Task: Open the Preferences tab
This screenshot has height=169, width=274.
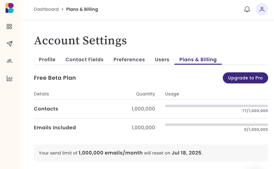Action: click(129, 59)
